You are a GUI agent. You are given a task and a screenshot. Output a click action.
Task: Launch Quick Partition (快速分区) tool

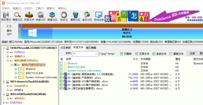tap(41, 16)
